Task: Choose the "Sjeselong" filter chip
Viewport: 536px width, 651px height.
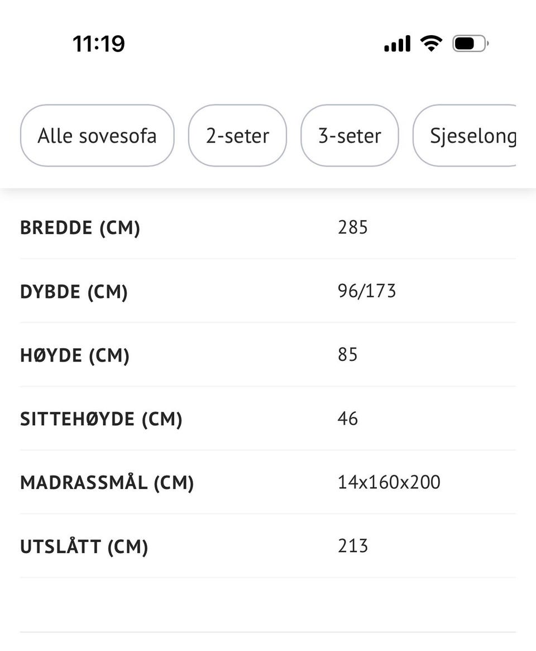Action: tap(469, 136)
